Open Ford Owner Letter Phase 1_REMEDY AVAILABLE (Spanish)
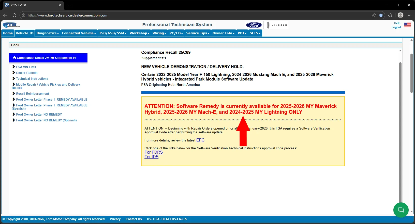This screenshot has width=415, height=224. [x=50, y=107]
